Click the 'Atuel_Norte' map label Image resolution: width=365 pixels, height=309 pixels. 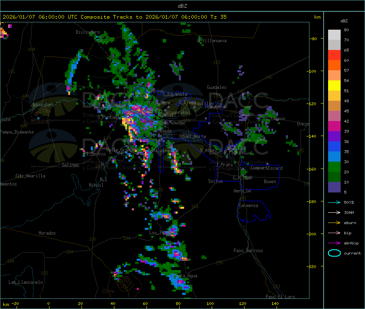point(193,136)
